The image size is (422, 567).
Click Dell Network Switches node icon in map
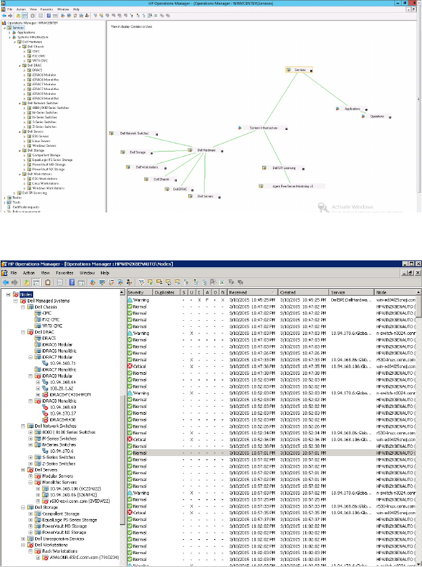pos(112,133)
